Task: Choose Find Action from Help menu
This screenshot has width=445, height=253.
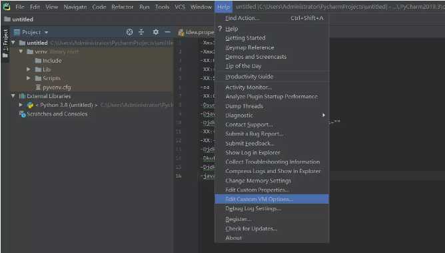Action: [x=272, y=18]
